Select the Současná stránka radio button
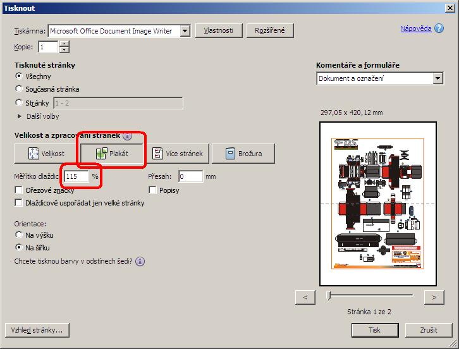The height and width of the screenshot is (349, 459). tap(19, 89)
